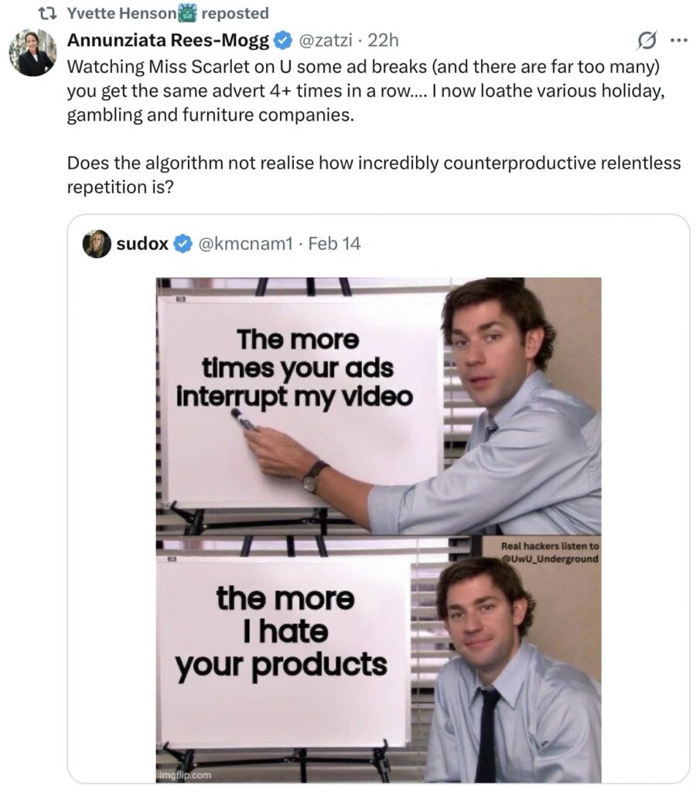Open the @kmcnam1 handle link

click(245, 244)
